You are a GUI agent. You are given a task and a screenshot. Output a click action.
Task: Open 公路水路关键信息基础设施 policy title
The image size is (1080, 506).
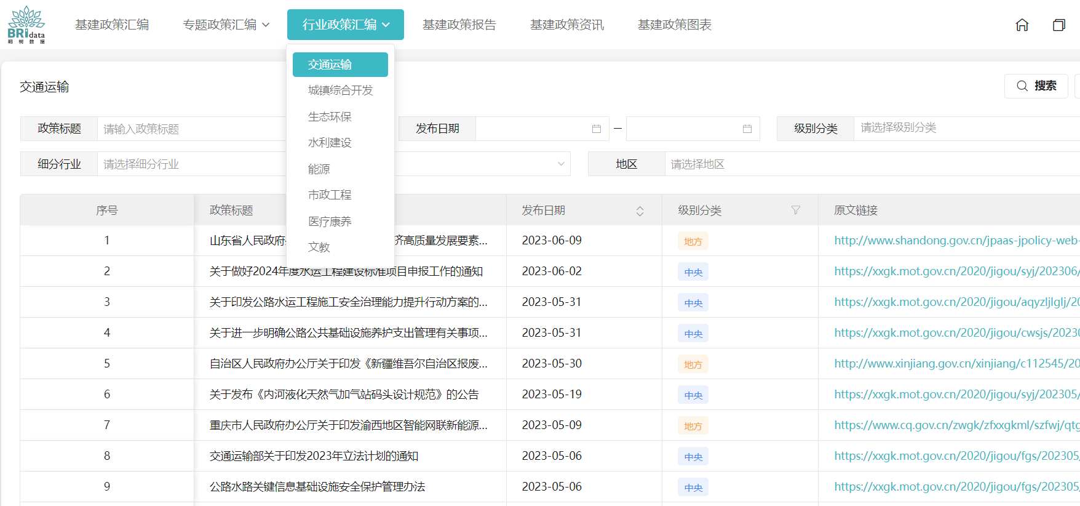click(317, 487)
